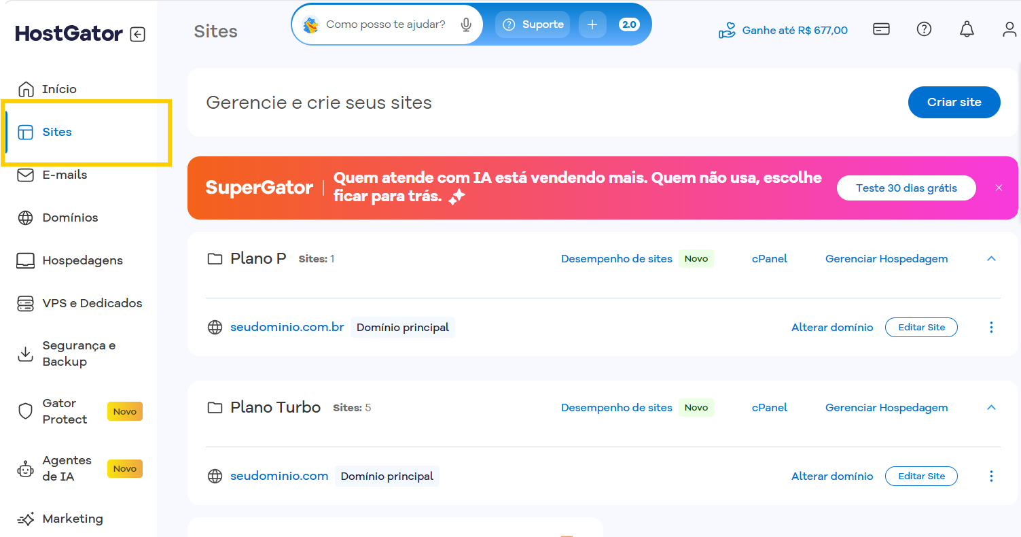Click Editar Site for seudominio.com.br
The width and height of the screenshot is (1021, 537).
[x=921, y=327]
